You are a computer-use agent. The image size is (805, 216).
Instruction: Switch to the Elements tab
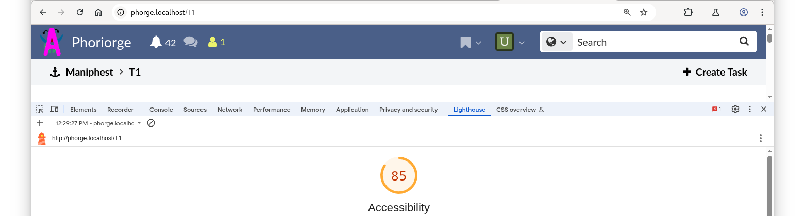pyautogui.click(x=83, y=110)
